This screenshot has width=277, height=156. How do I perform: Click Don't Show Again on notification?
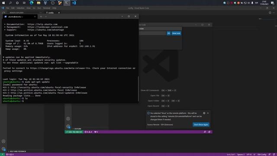pyautogui.click(x=201, y=124)
